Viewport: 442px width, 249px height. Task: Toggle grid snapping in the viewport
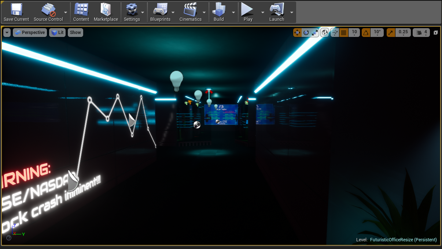coord(343,33)
